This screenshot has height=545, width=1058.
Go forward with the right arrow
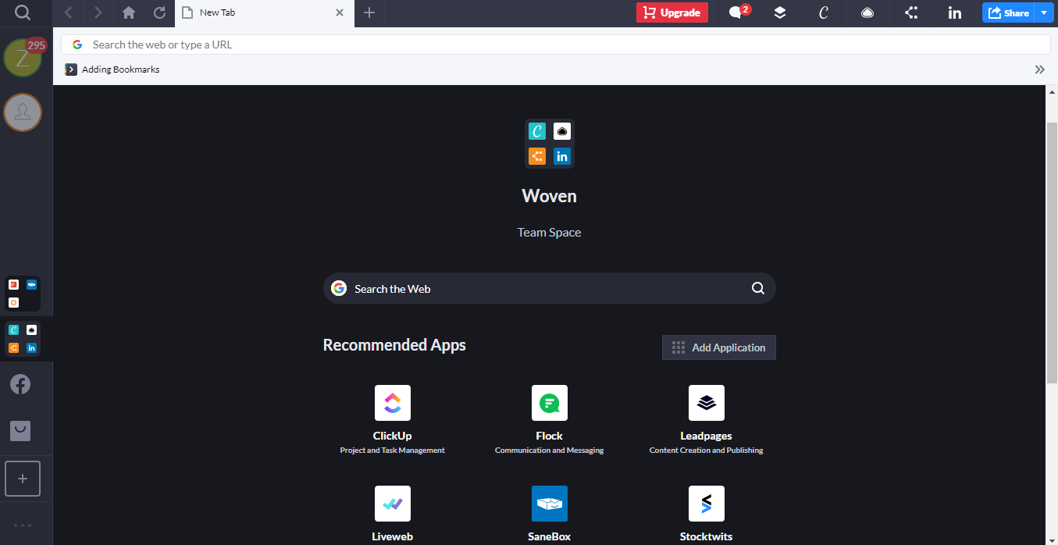pyautogui.click(x=98, y=12)
